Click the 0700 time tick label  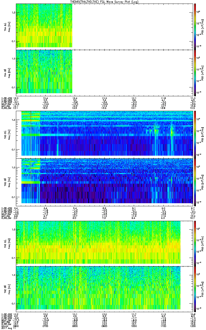point(45,326)
